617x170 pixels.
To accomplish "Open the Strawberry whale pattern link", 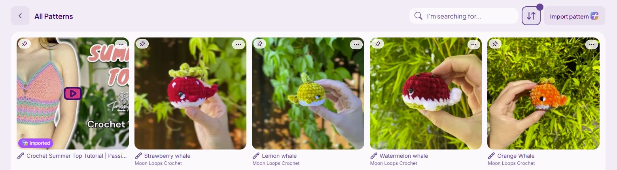I will click(x=167, y=156).
